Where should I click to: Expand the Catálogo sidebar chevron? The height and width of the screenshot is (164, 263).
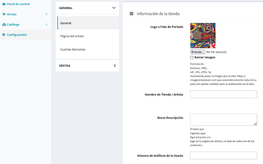[47, 25]
